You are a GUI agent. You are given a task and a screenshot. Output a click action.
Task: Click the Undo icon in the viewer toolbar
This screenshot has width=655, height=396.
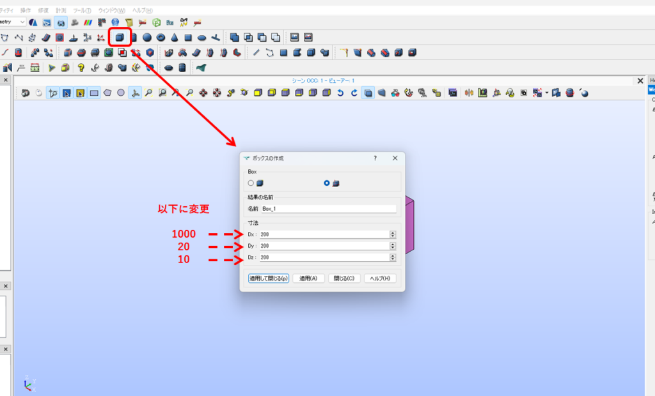pyautogui.click(x=340, y=93)
